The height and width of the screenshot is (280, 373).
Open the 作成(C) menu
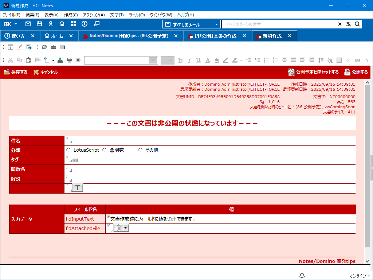[x=71, y=15]
